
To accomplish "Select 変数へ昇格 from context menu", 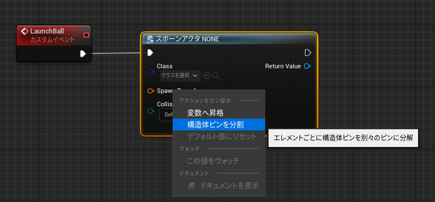I will coord(219,113).
